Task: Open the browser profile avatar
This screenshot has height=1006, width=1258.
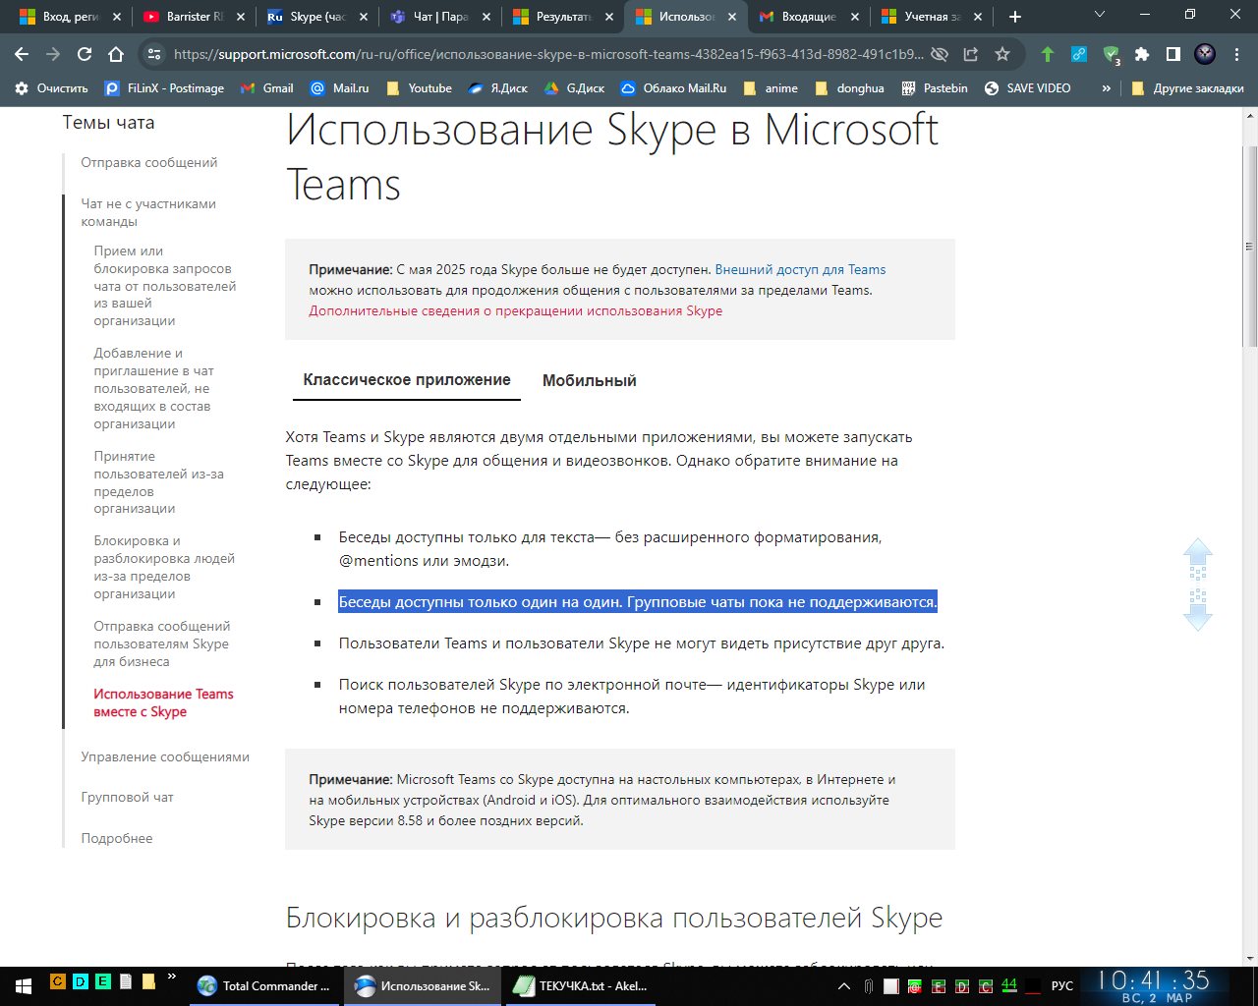Action: point(1205,54)
